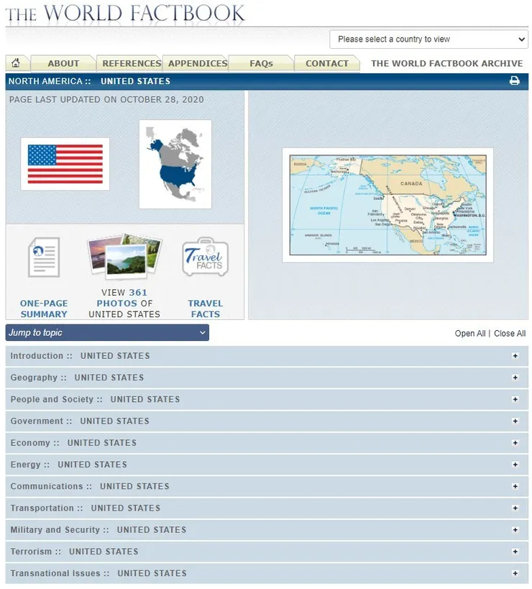Open the REFERENCES tab

click(x=132, y=63)
